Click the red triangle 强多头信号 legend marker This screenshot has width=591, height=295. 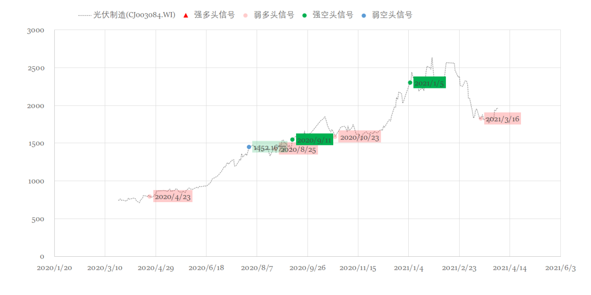tap(186, 15)
